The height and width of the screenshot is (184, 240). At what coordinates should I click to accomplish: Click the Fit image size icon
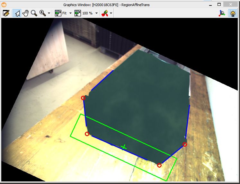58,13
